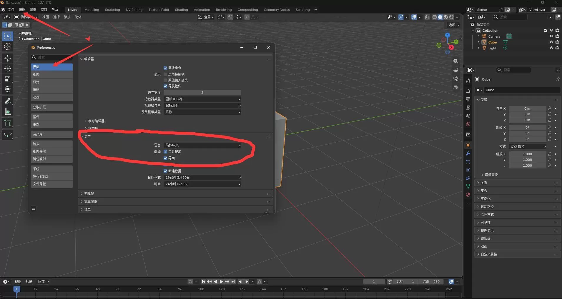
Task: Toggle the 新建数据 checkbox
Action: [165, 171]
